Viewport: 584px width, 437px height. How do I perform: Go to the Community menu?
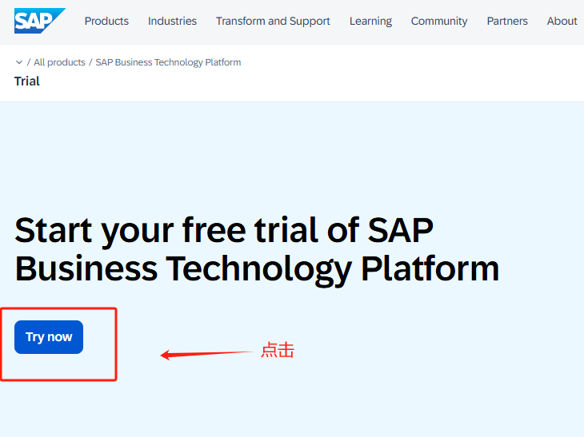[439, 22]
